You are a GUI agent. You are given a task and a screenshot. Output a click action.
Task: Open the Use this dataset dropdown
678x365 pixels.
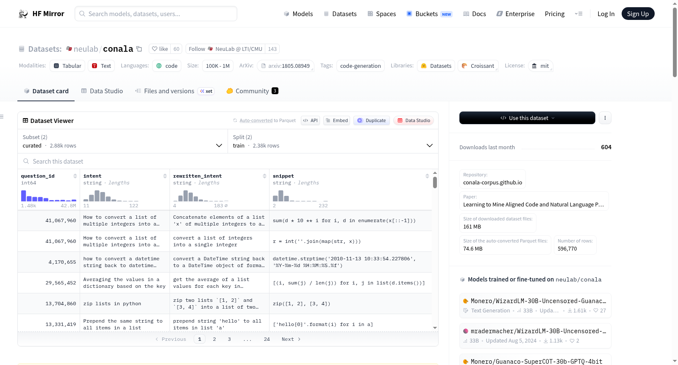[x=527, y=118]
